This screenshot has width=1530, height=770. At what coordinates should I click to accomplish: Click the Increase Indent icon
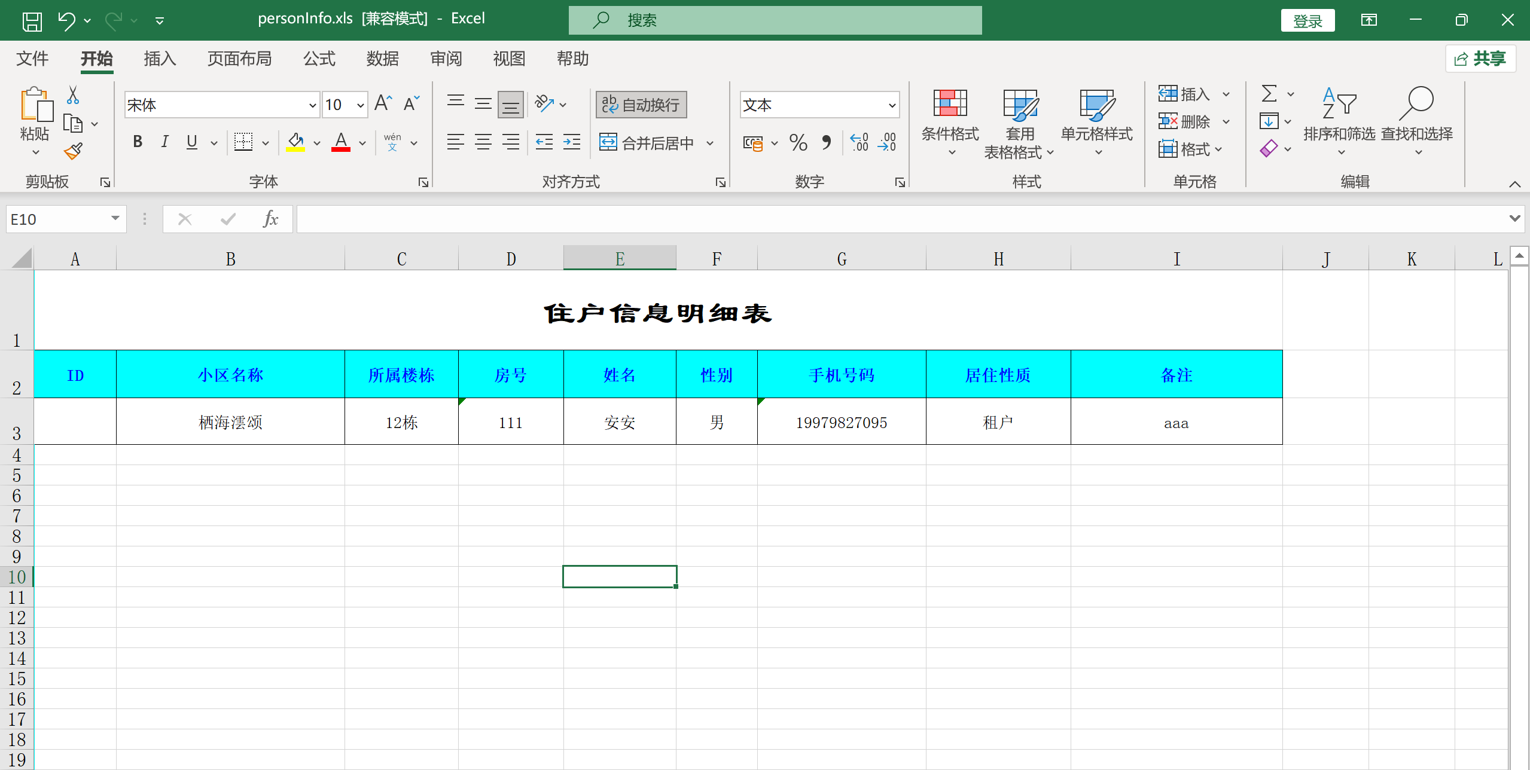coord(572,142)
